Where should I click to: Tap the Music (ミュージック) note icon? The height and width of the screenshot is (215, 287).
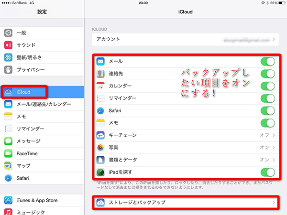[8, 212]
